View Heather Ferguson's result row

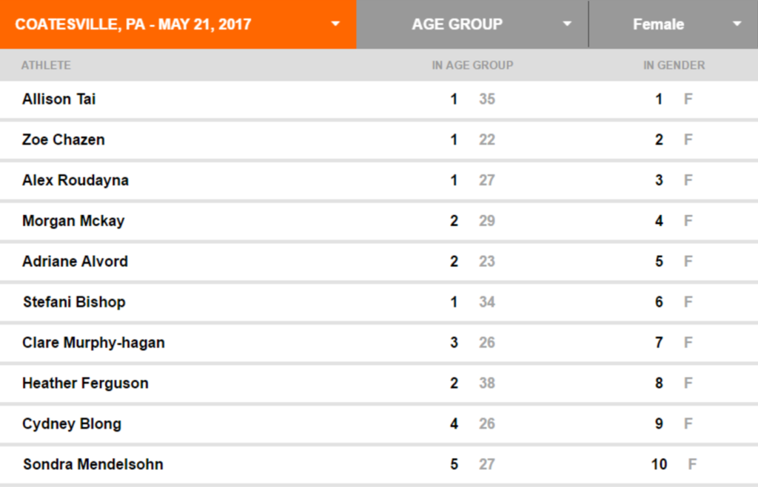379,384
